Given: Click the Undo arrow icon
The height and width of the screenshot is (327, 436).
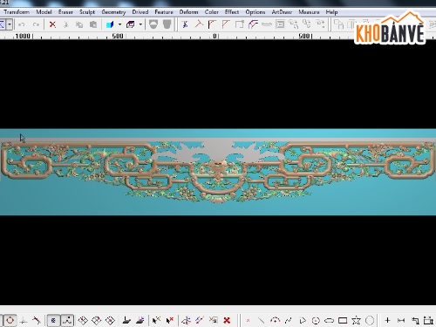Looking at the screenshot, I should [x=22, y=24].
